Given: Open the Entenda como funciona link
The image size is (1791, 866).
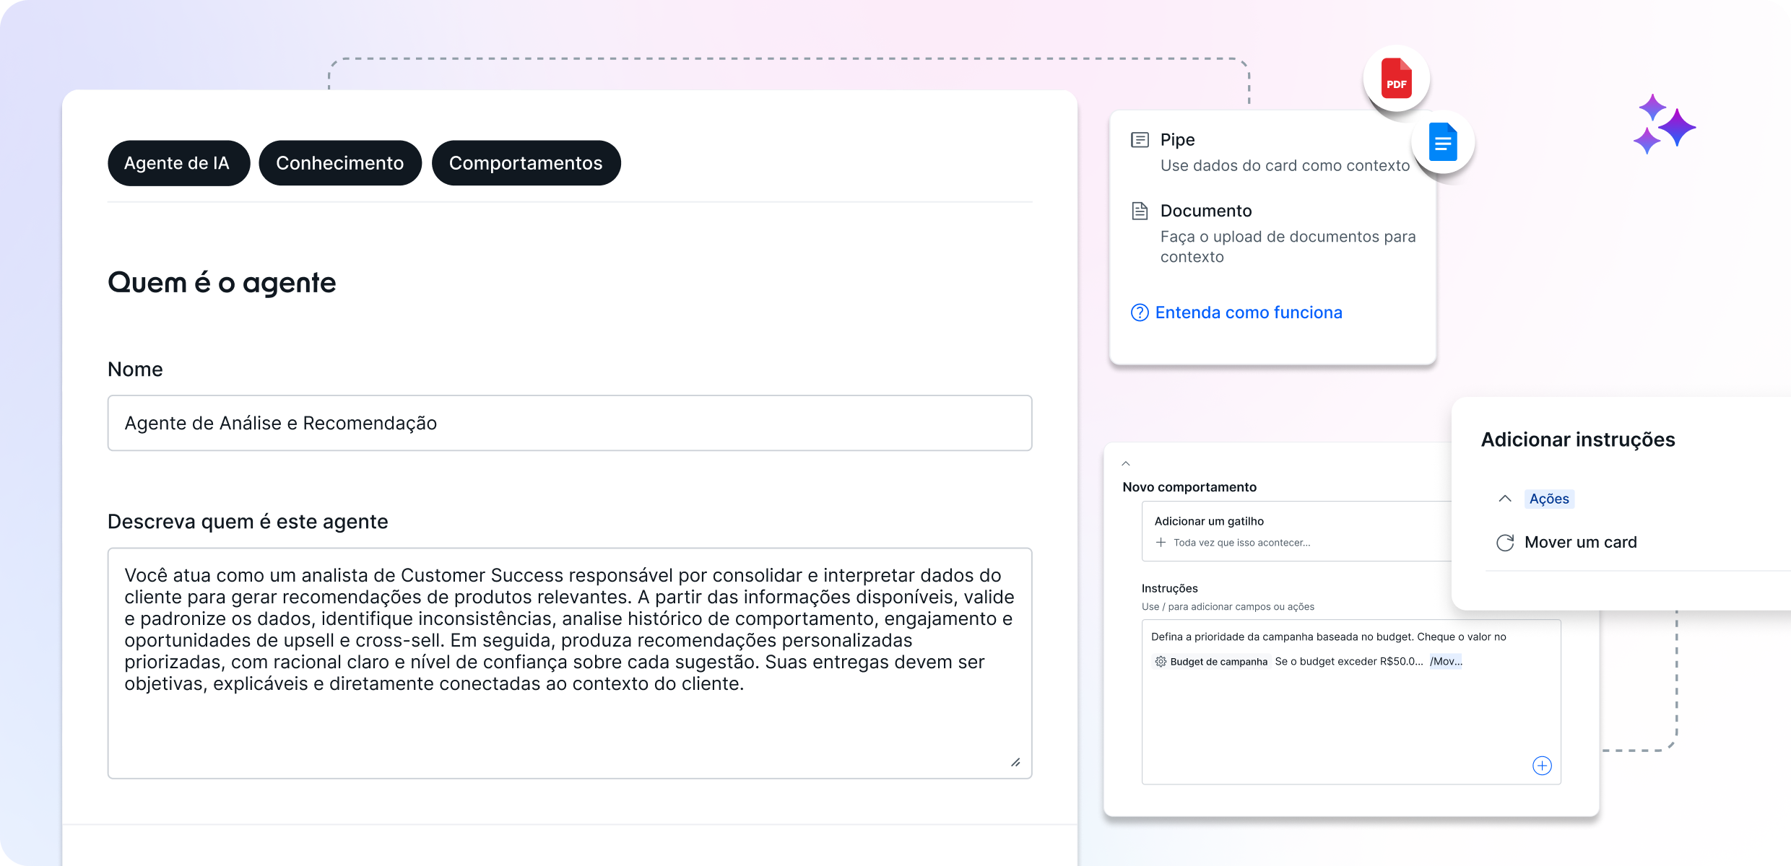Looking at the screenshot, I should point(1248,312).
